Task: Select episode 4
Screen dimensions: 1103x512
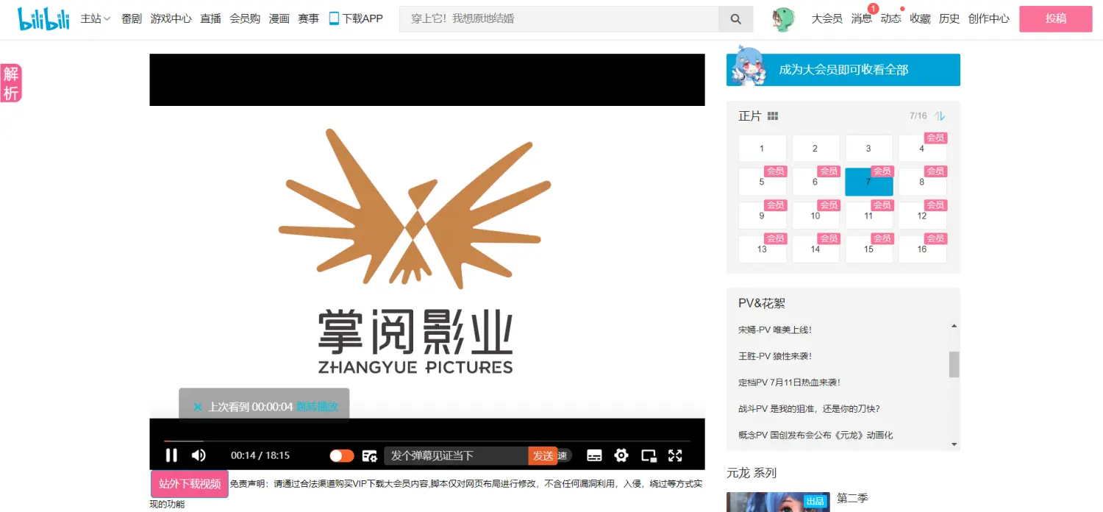Action: [922, 148]
